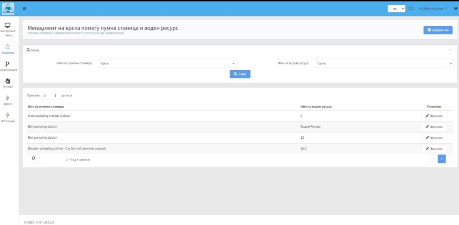Click the INS link in footer
The height and width of the screenshot is (225, 459).
tap(38, 222)
